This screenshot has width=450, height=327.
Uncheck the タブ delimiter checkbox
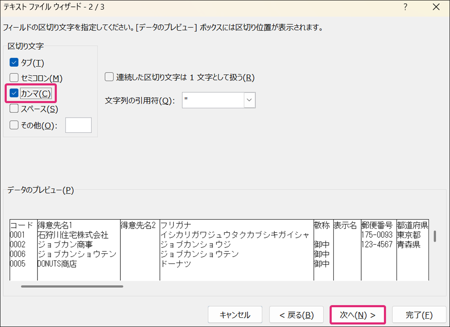(14, 63)
